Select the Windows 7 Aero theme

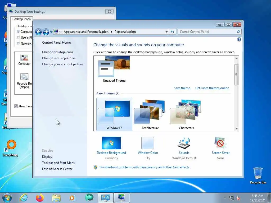click(114, 114)
